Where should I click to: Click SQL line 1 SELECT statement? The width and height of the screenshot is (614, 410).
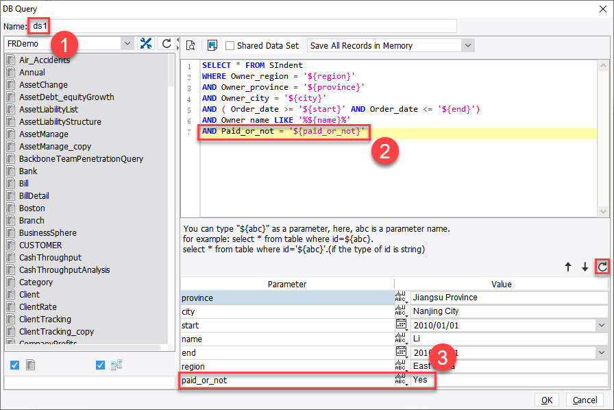click(252, 65)
